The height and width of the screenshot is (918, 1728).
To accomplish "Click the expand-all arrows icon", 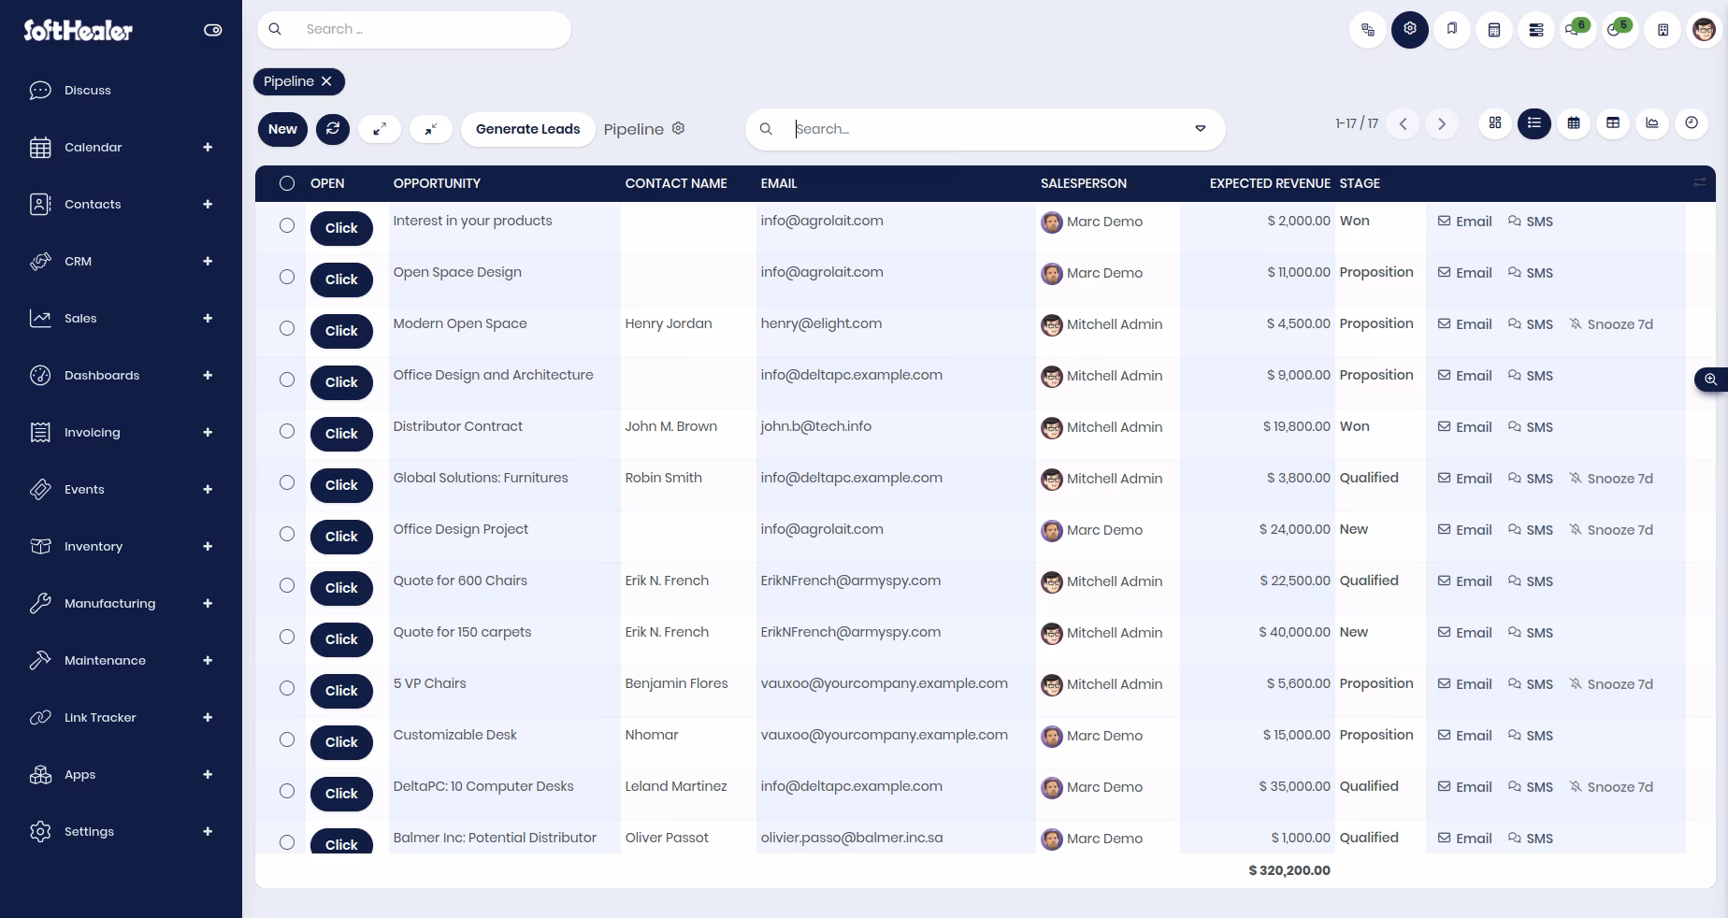I will (x=380, y=129).
